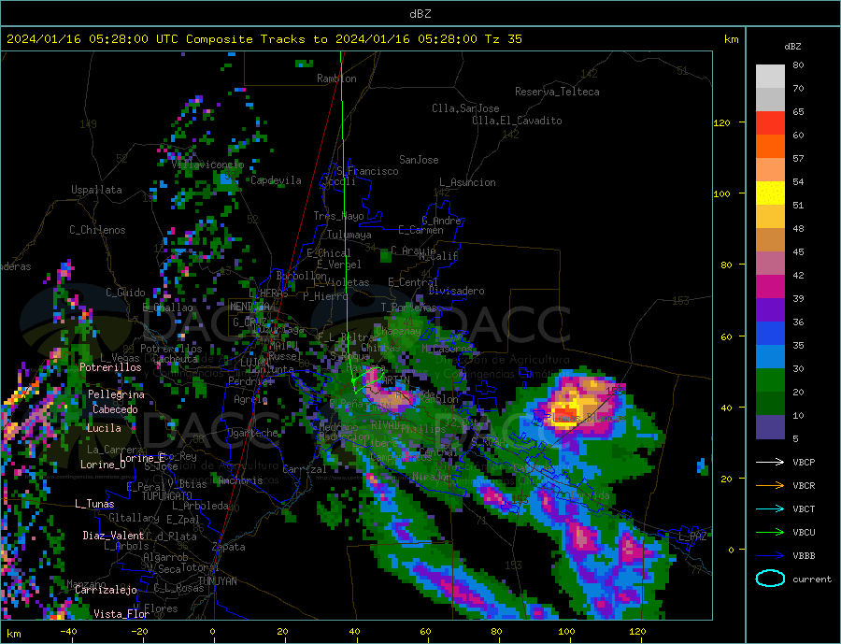Click the Capdevila place label
This screenshot has height=644, width=841.
277,180
